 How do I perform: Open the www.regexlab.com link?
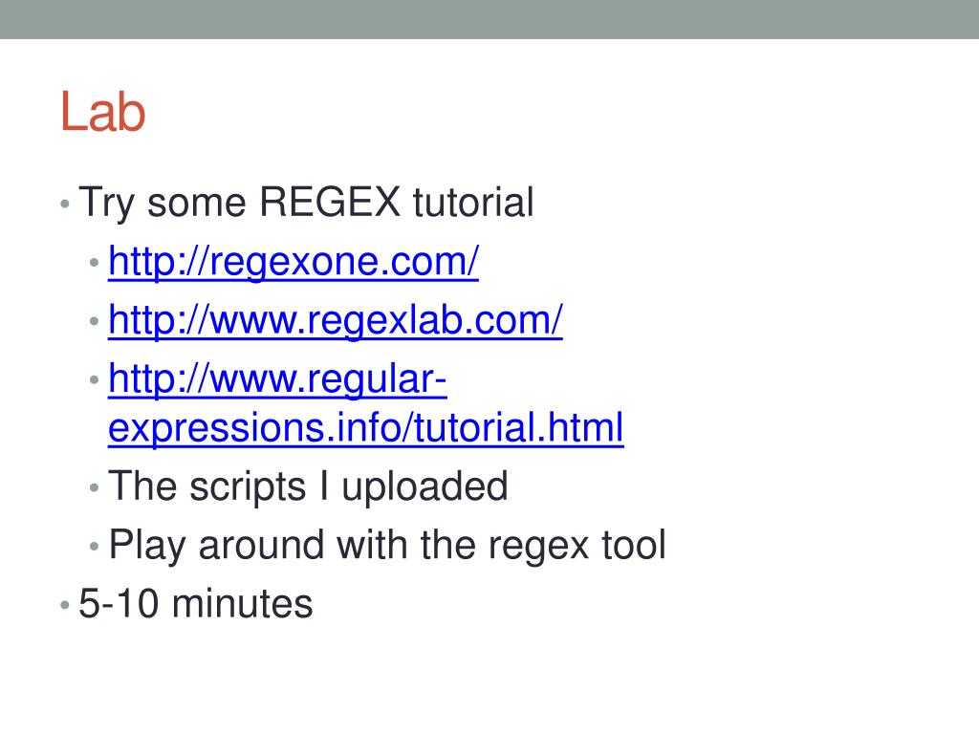click(x=336, y=319)
